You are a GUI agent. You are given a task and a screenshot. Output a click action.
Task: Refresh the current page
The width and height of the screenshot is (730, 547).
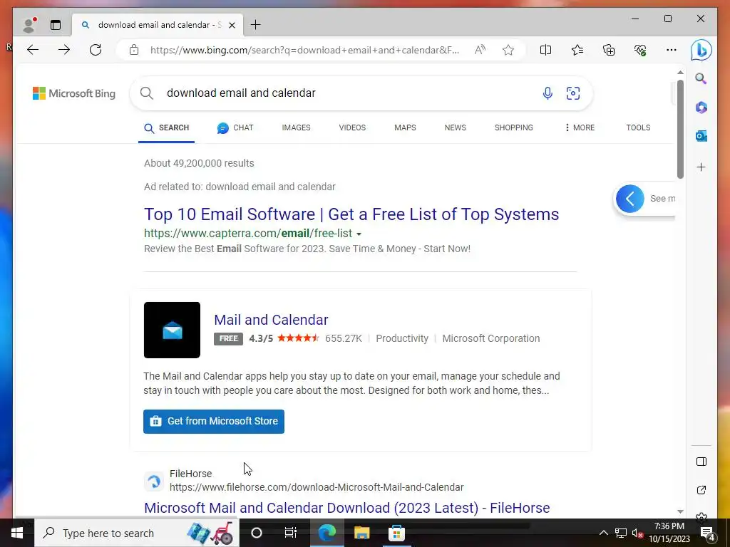pos(96,50)
